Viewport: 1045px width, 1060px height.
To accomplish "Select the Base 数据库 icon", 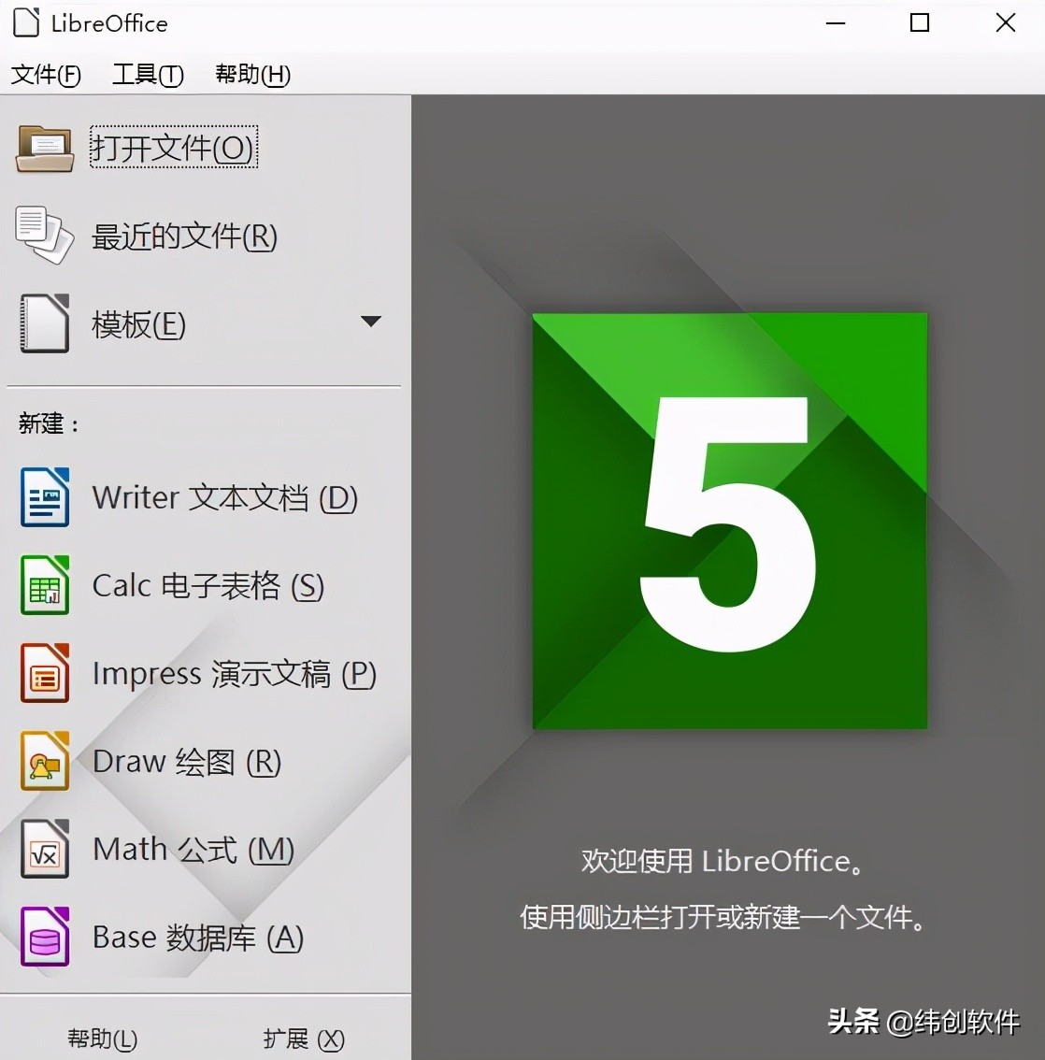I will pos(43,936).
